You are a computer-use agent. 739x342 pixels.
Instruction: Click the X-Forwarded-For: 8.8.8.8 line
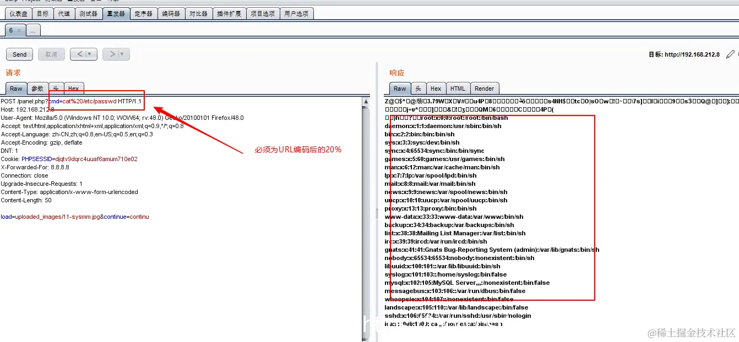click(x=34, y=167)
